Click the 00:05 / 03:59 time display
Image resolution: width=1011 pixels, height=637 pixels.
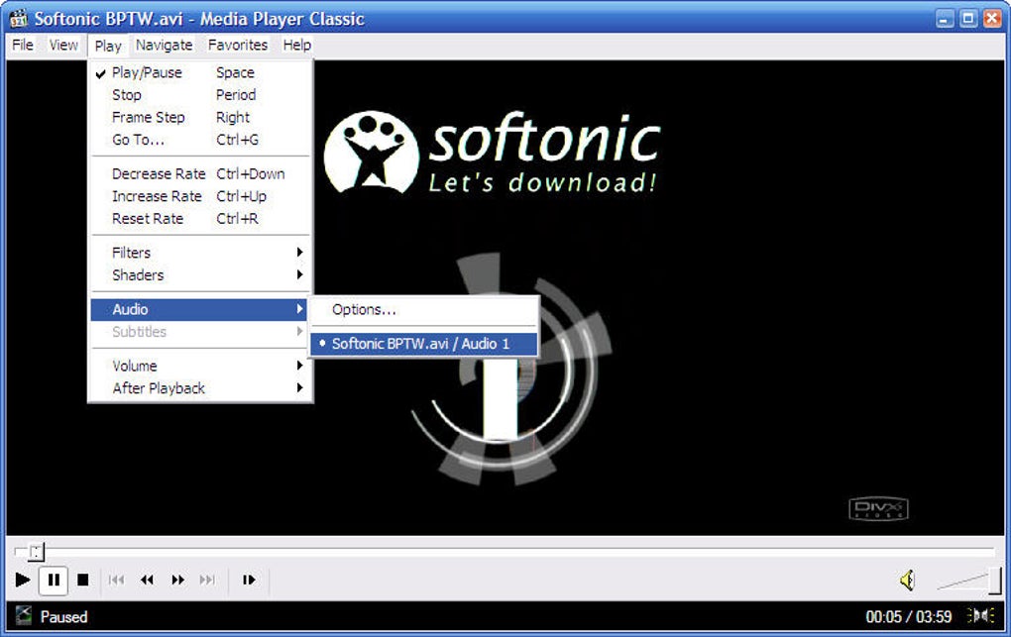[x=909, y=617]
